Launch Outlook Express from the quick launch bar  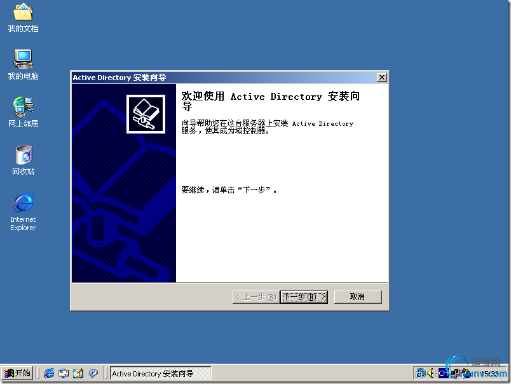63,373
